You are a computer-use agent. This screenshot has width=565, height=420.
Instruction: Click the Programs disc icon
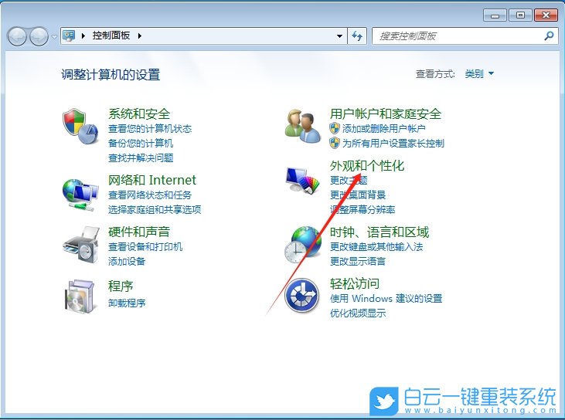pyautogui.click(x=80, y=296)
